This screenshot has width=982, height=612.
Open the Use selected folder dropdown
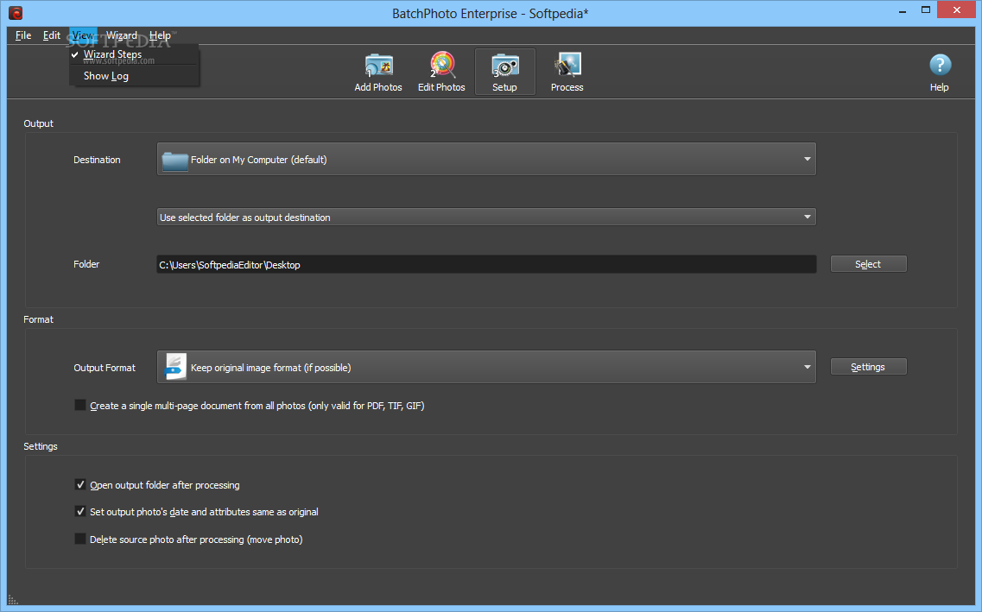pyautogui.click(x=486, y=218)
